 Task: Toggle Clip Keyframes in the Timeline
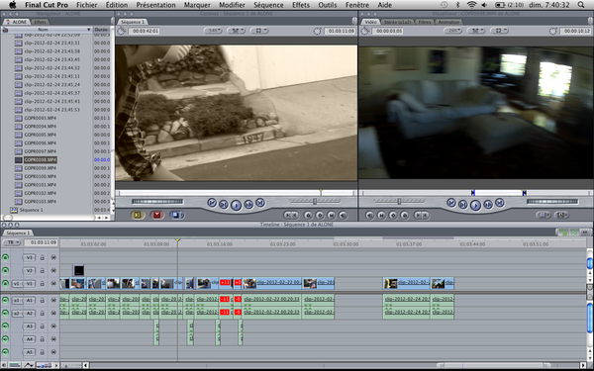coord(15,365)
